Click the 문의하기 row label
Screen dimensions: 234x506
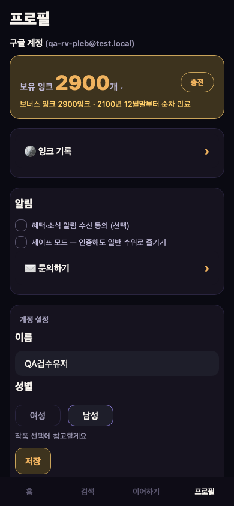53,269
